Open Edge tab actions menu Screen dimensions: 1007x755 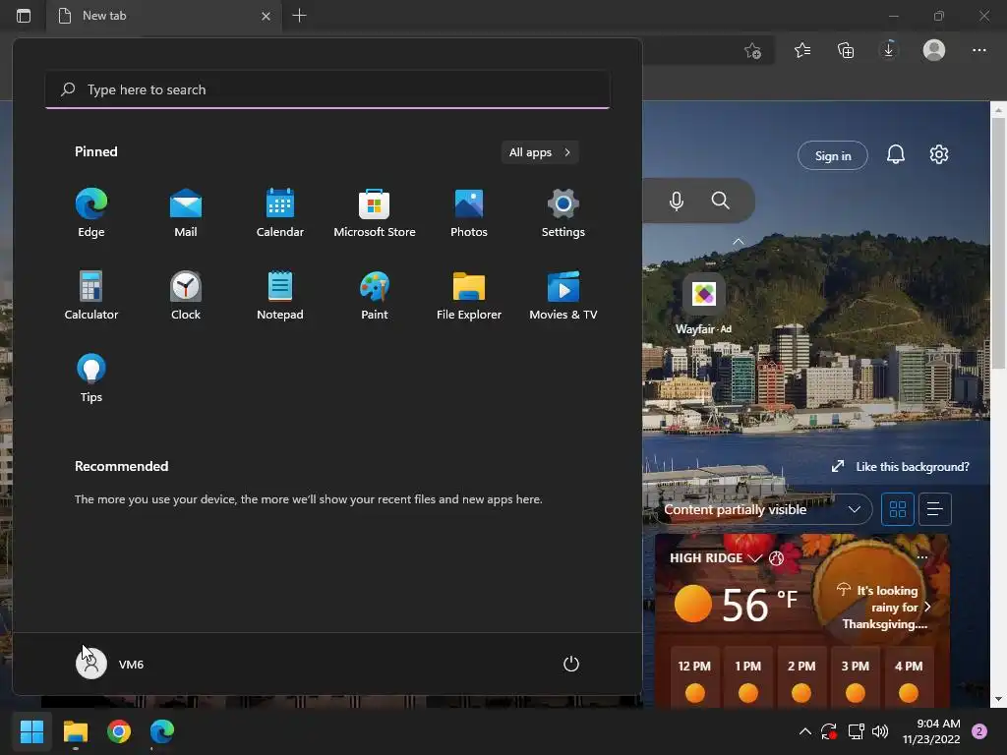point(24,16)
